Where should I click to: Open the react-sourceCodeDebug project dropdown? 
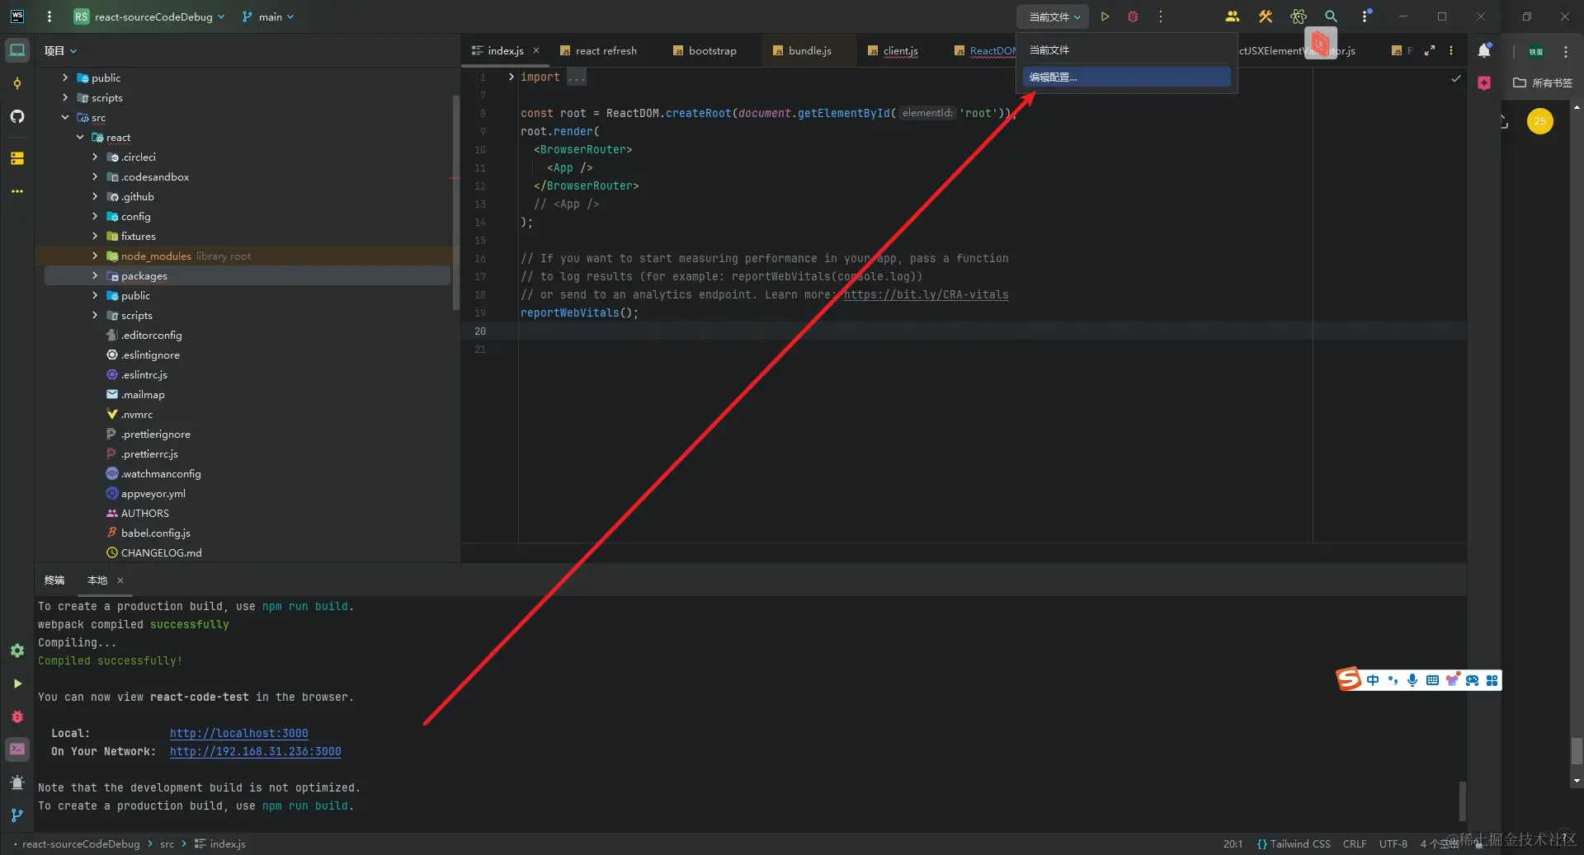149,16
